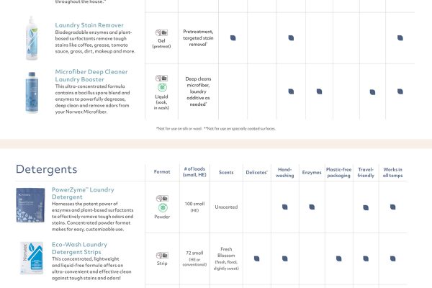Image resolution: width=432 pixels, height=288 pixels.
Task: Click the green washer icon above Liquid
Action: coord(161,87)
